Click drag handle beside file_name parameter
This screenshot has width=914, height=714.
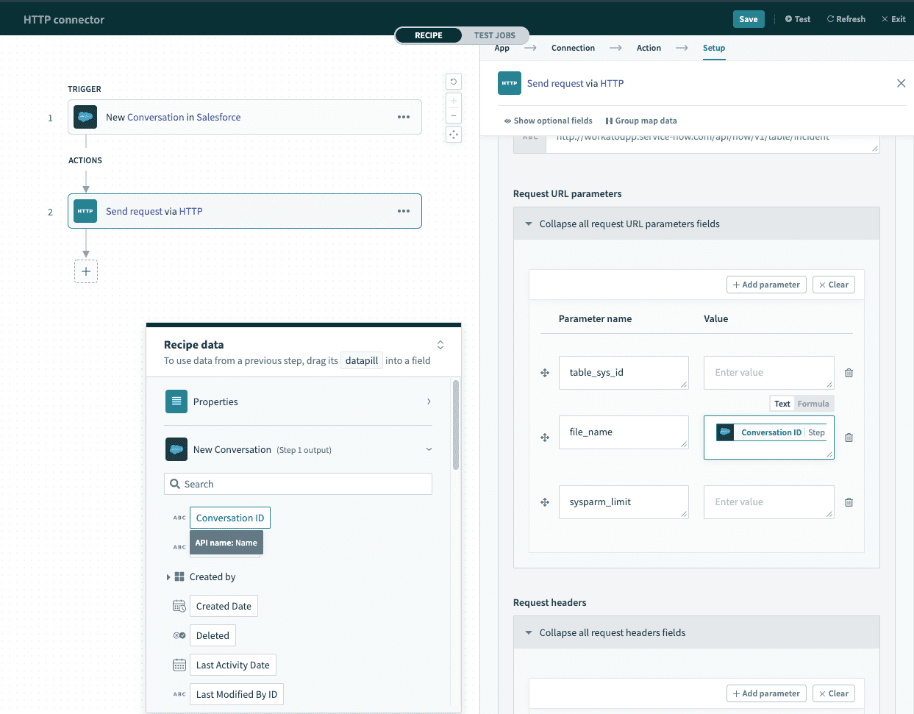pyautogui.click(x=545, y=438)
